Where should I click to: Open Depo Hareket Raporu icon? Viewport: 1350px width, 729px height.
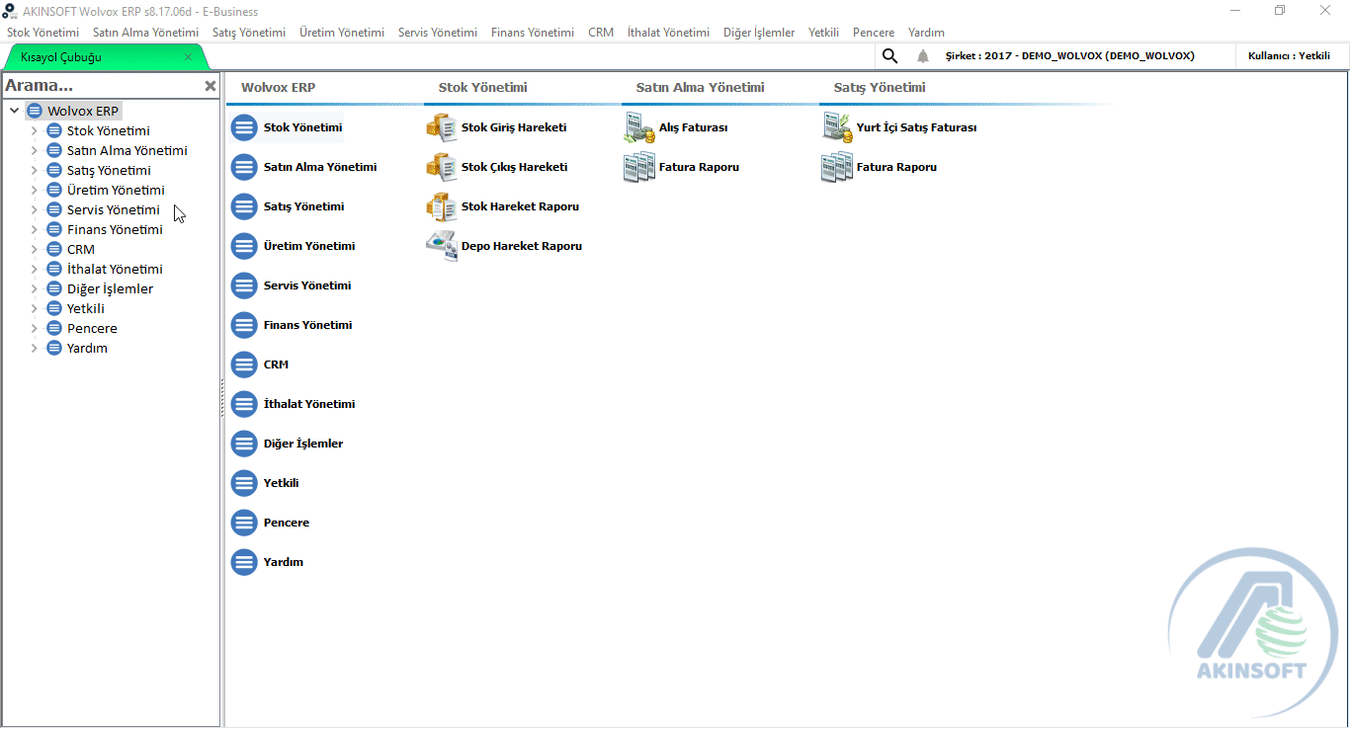pos(441,246)
